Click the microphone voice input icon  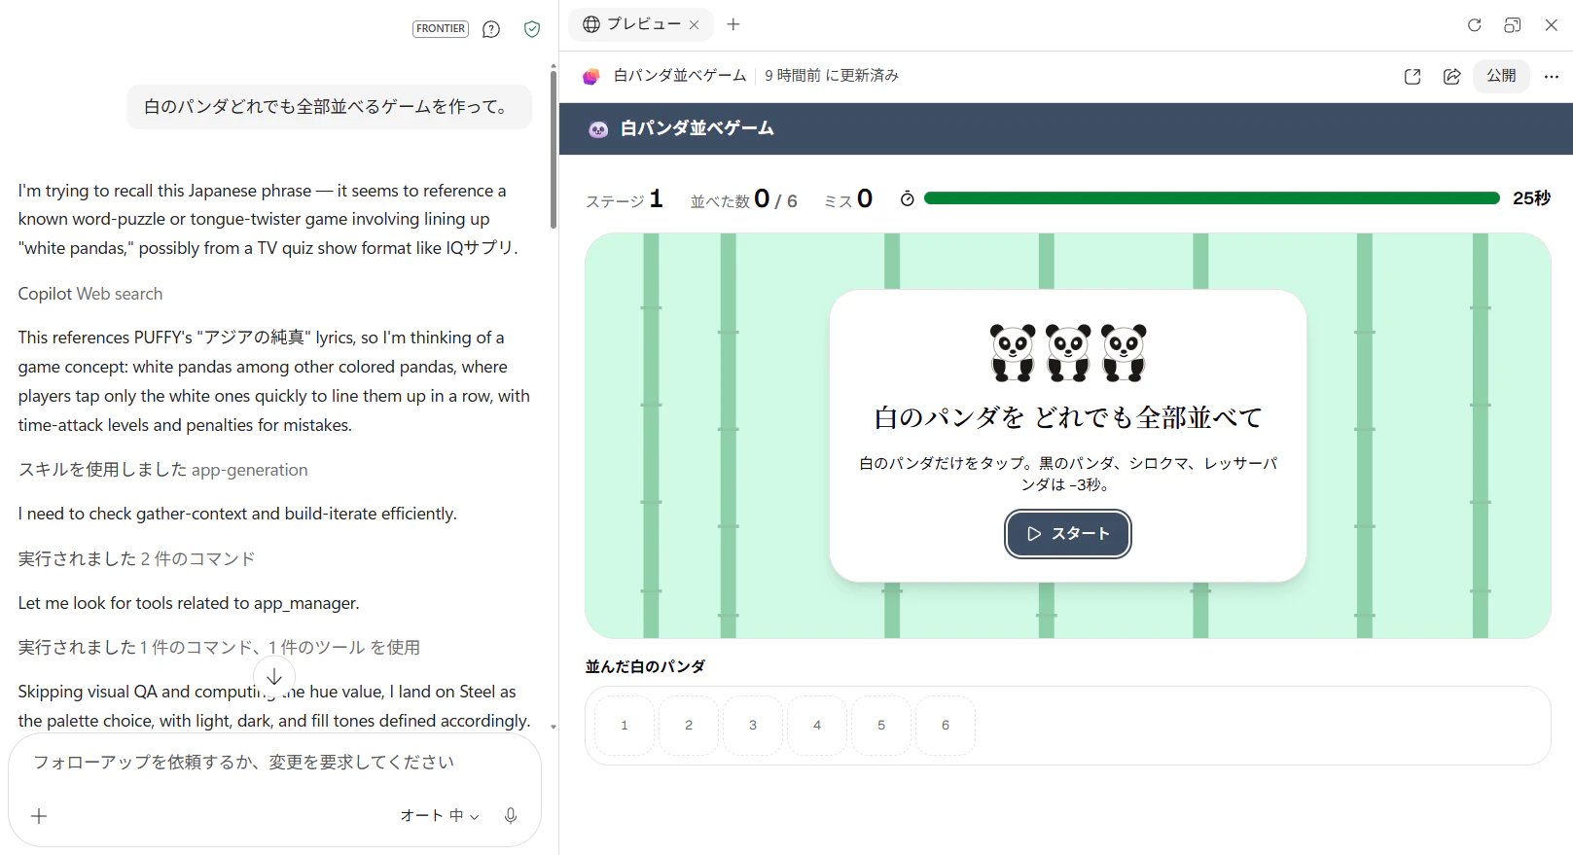[x=511, y=816]
